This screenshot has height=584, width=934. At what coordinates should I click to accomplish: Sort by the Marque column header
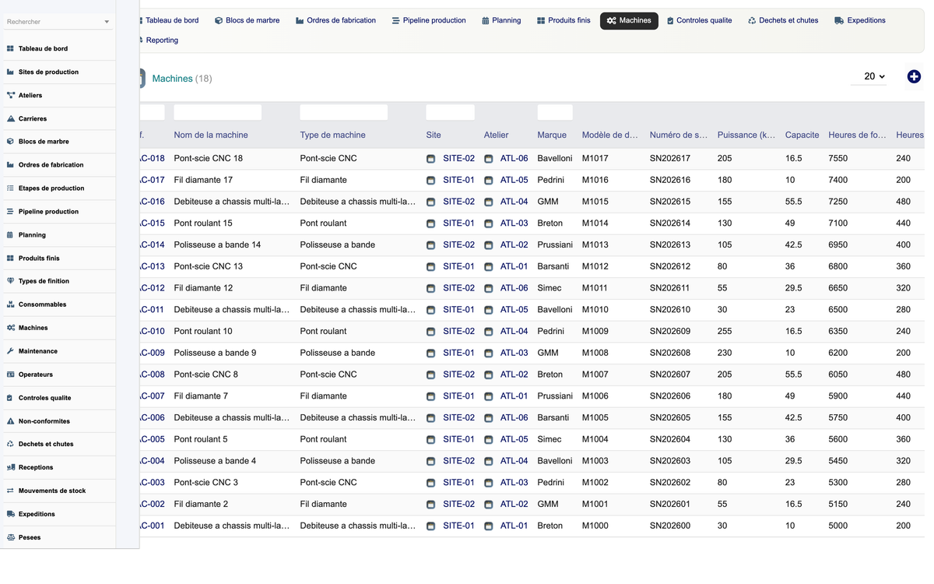click(x=552, y=135)
